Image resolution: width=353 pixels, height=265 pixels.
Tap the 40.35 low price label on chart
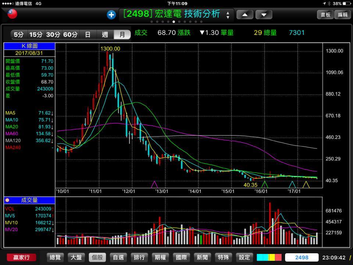[250, 185]
